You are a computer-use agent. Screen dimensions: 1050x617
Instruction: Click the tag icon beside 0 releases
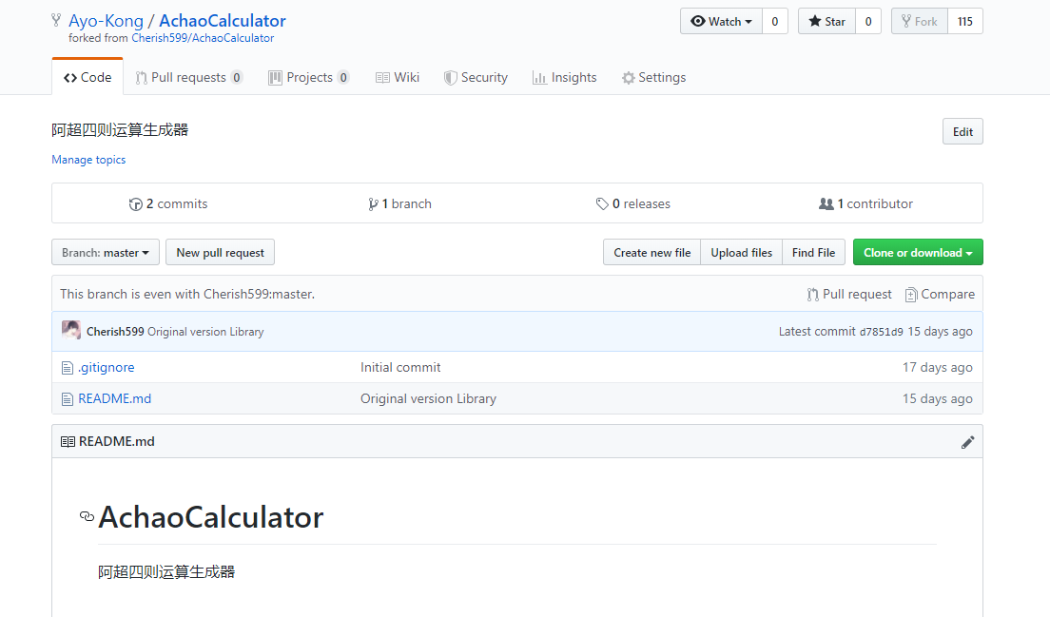(x=602, y=203)
